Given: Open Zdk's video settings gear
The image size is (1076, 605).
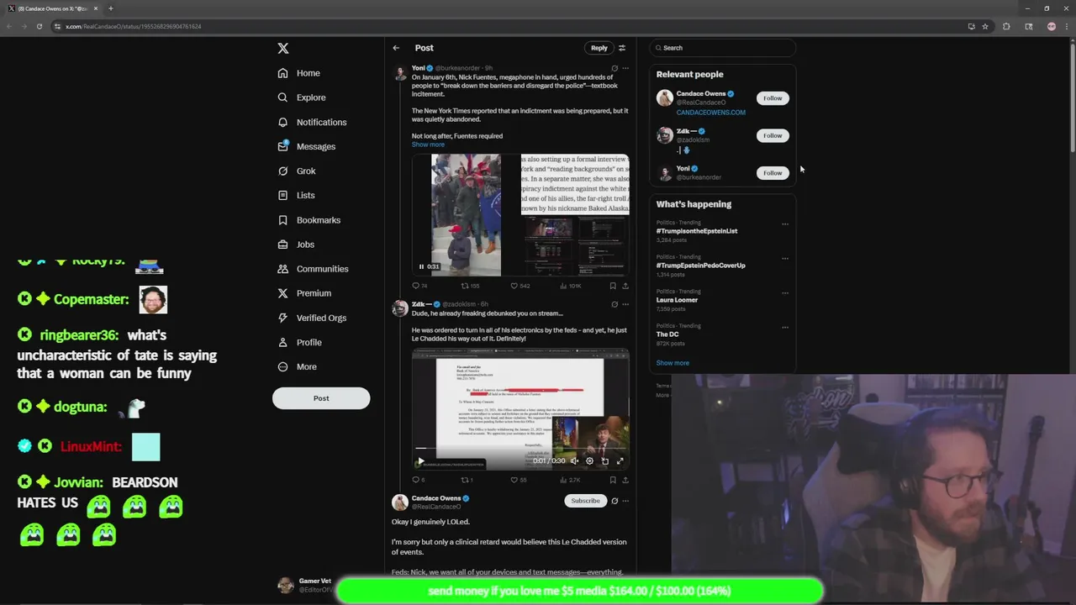Looking at the screenshot, I should [x=589, y=460].
